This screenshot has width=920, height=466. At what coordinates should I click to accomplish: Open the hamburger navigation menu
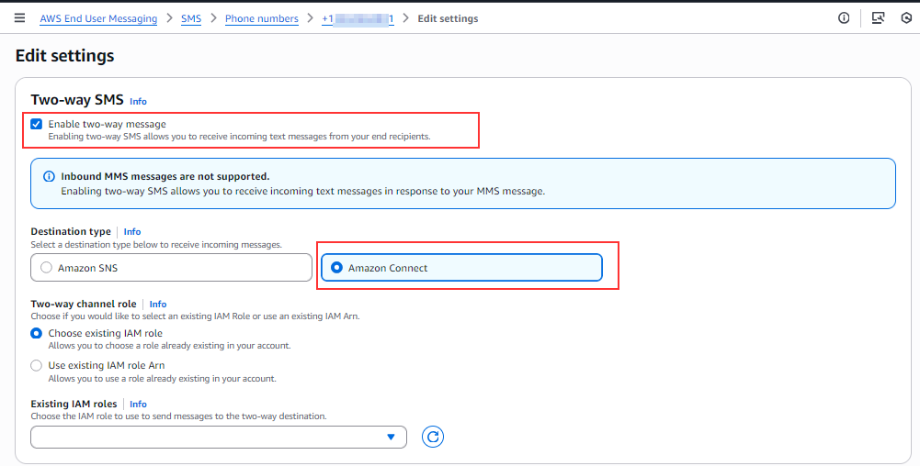click(x=19, y=18)
